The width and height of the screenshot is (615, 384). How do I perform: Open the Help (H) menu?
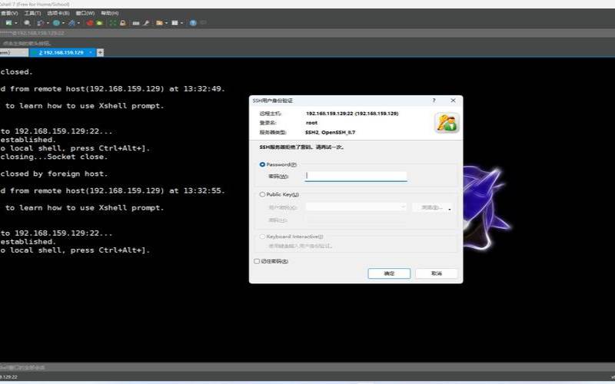pyautogui.click(x=109, y=13)
